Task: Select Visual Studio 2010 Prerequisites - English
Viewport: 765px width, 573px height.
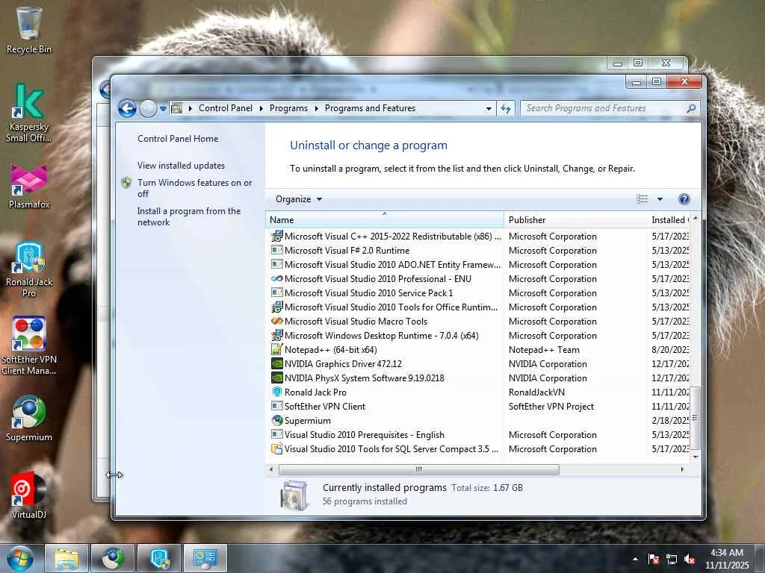Action: (x=478, y=434)
